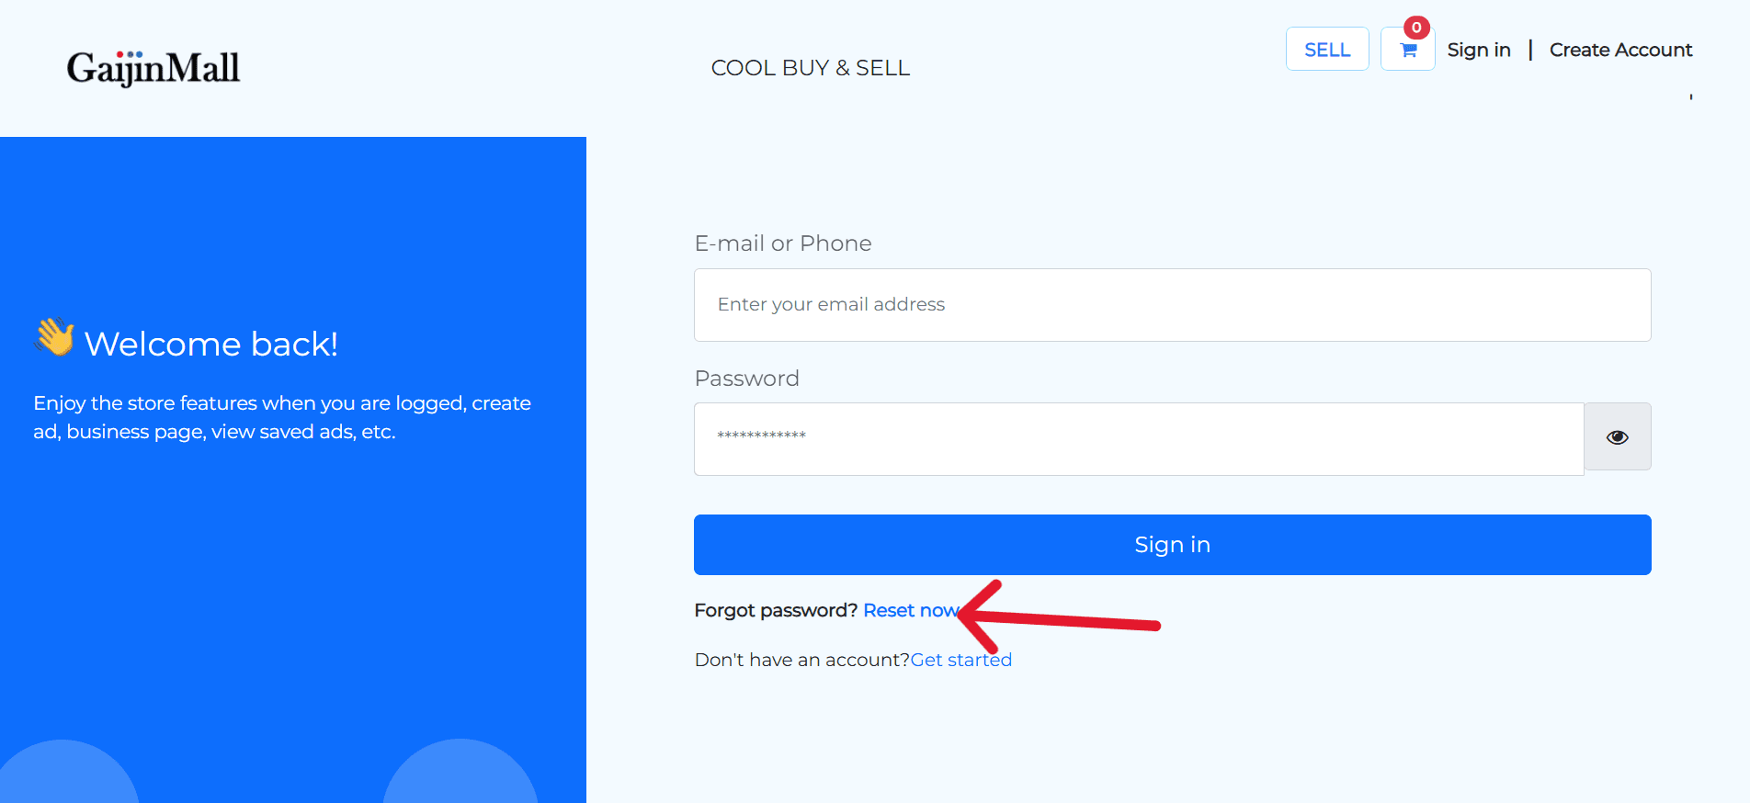Select the Password entry box

tap(1138, 438)
